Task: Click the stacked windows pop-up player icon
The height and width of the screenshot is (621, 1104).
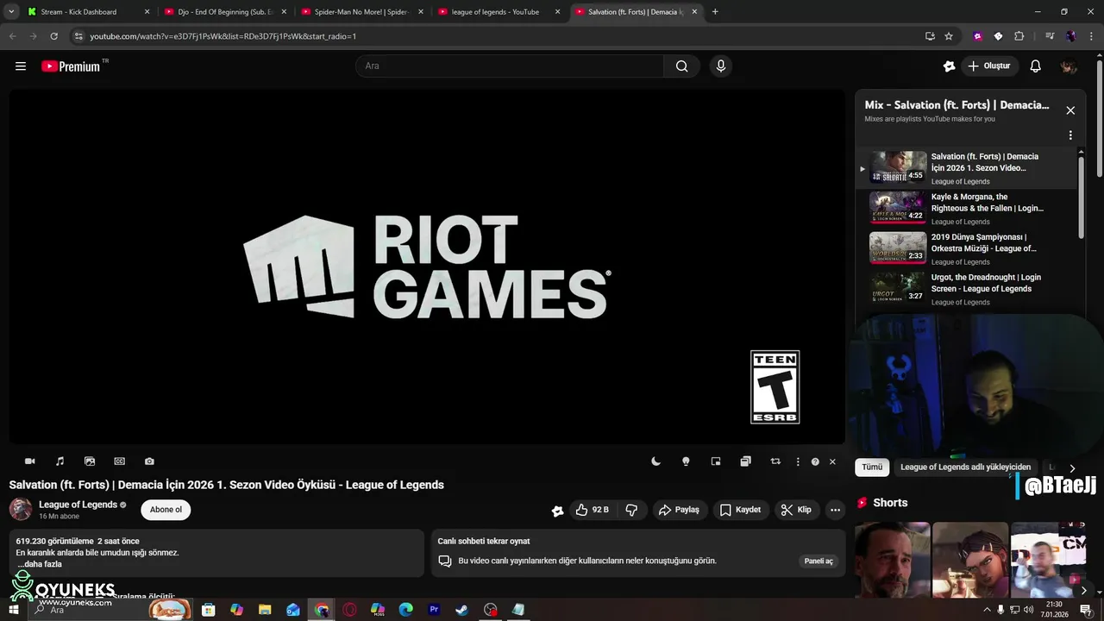Action: 745,461
